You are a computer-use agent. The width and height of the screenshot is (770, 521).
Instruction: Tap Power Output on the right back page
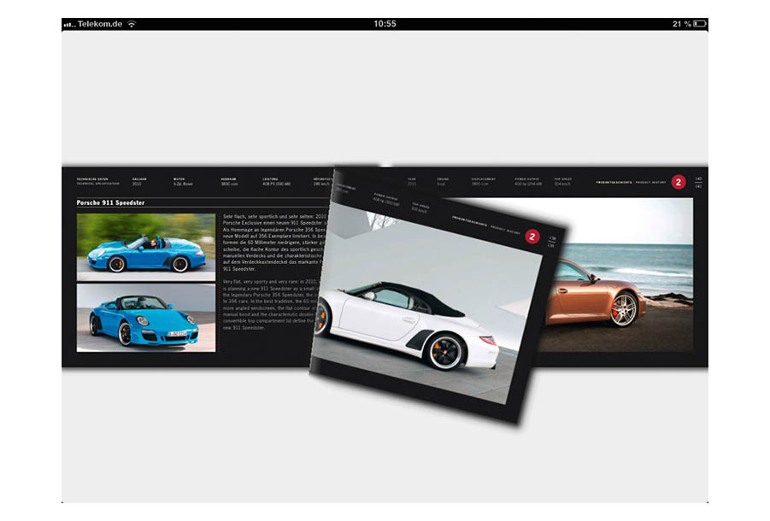coord(528,182)
